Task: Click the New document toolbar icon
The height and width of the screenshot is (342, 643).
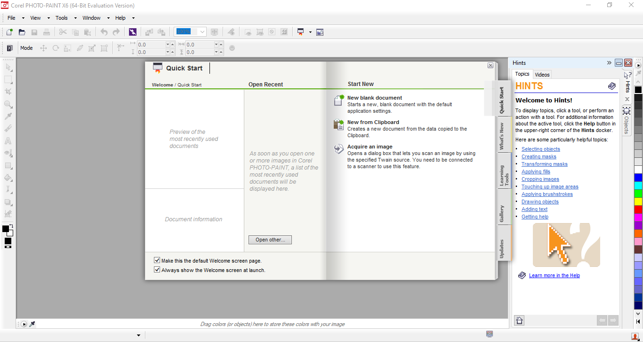Action: point(9,32)
